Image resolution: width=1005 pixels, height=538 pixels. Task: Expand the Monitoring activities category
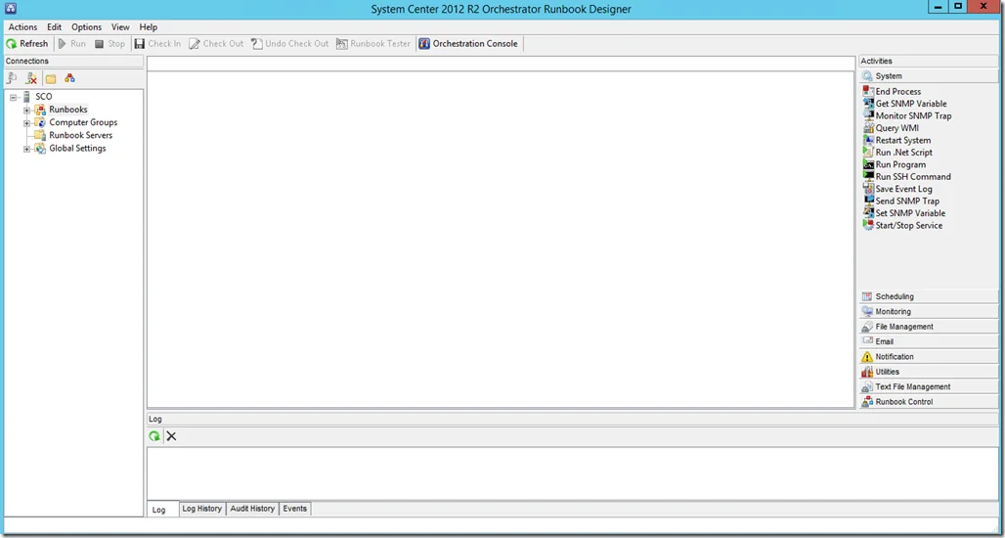coord(929,312)
